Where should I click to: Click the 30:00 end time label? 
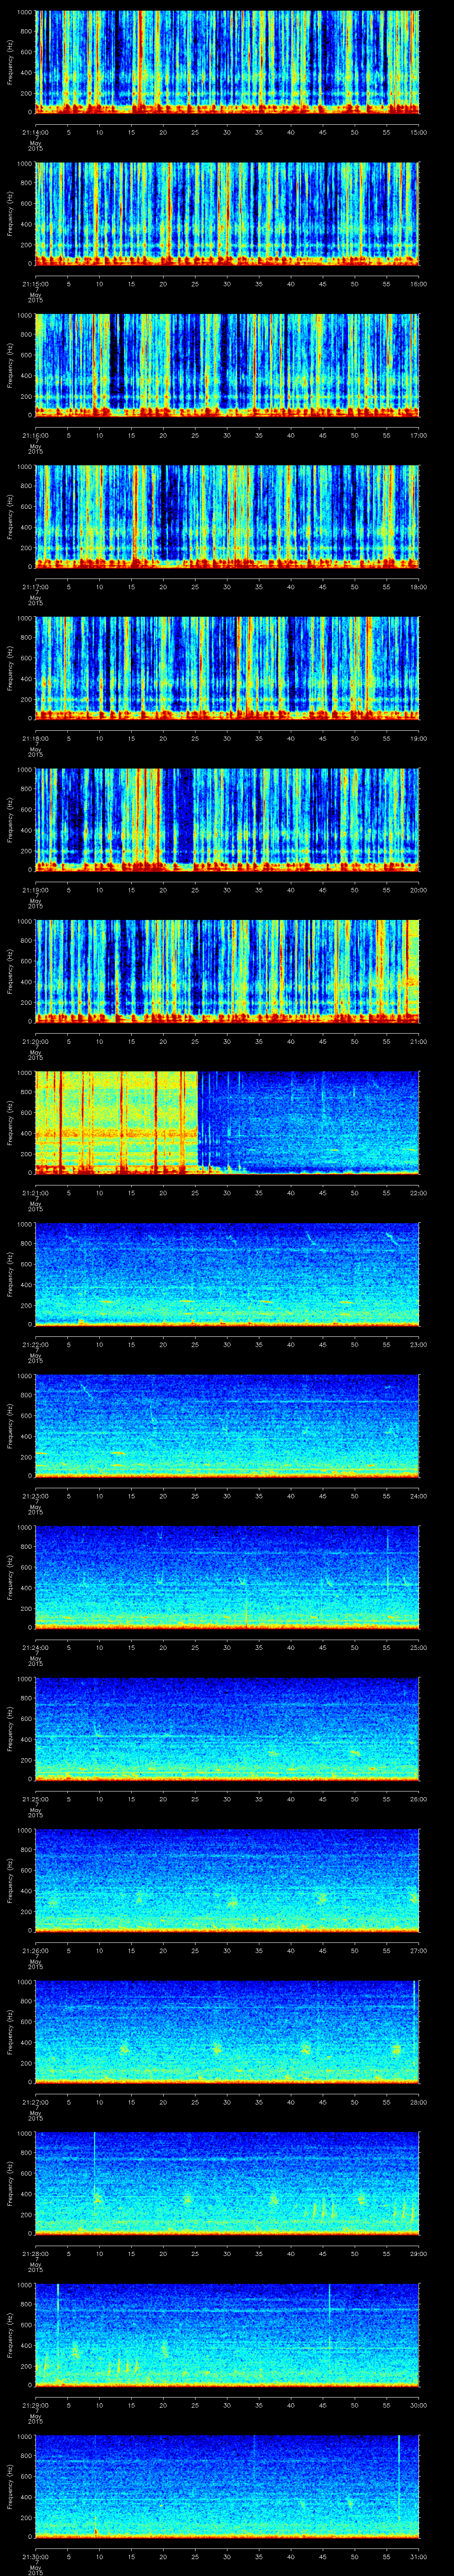pyautogui.click(x=419, y=2405)
